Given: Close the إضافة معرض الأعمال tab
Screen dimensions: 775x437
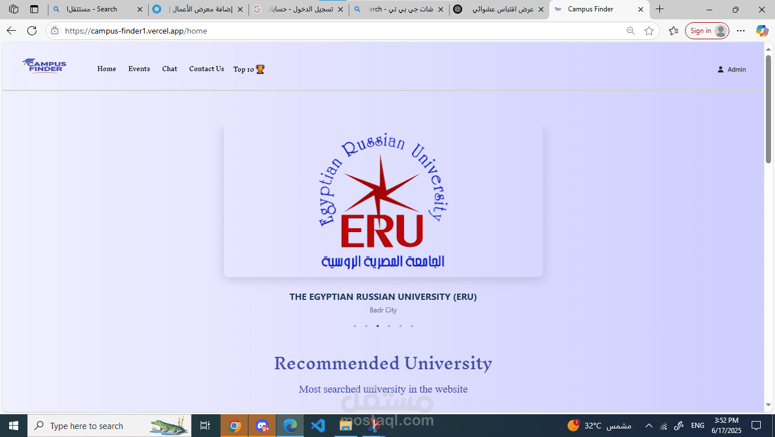Looking at the screenshot, I should (241, 9).
